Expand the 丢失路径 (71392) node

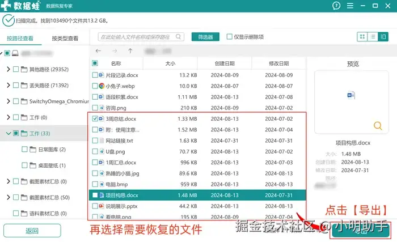[9, 86]
